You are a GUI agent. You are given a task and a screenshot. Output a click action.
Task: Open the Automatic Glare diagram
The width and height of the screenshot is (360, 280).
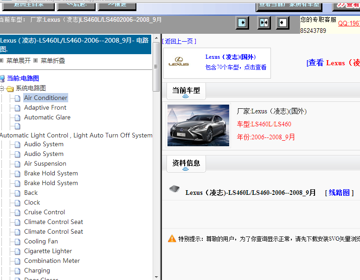[x=47, y=117]
